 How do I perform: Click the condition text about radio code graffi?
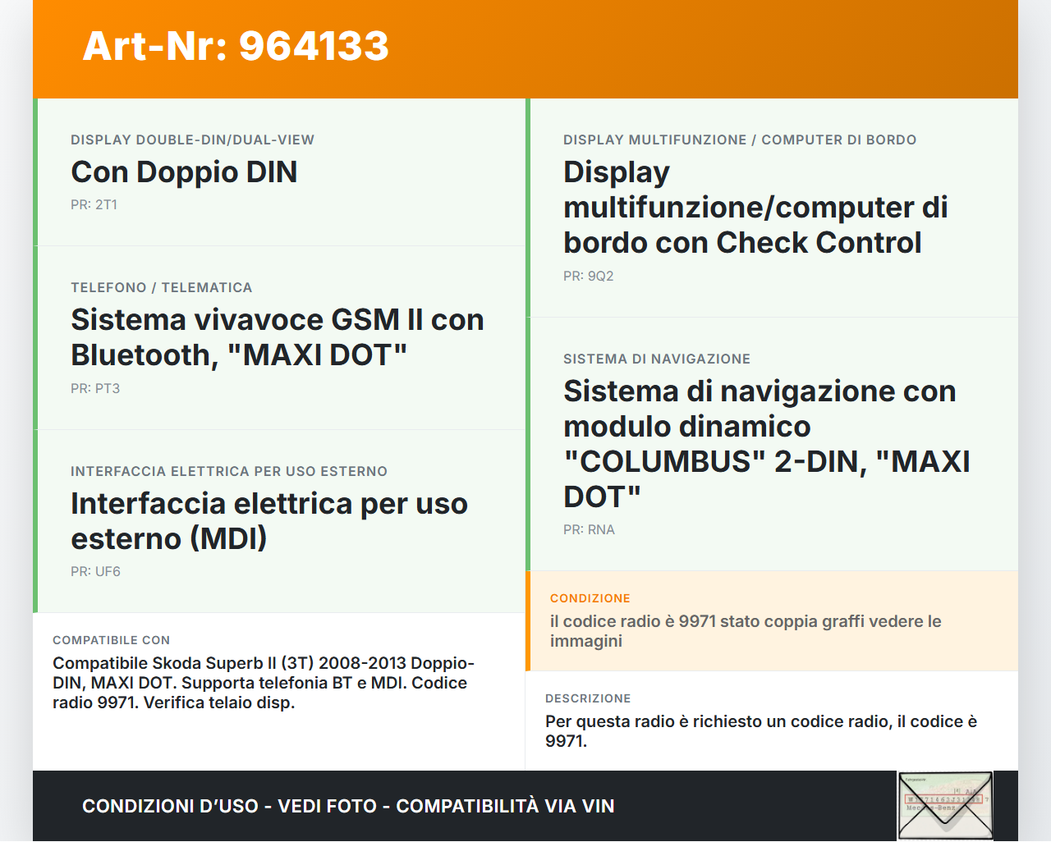[745, 631]
